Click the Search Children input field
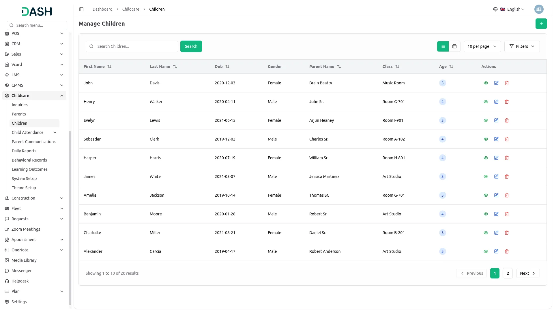This screenshot has height=311, width=554. [x=136, y=46]
